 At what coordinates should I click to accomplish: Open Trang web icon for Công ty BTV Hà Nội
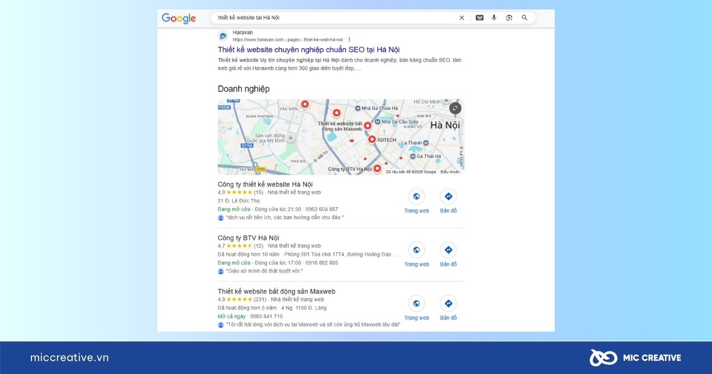click(417, 250)
